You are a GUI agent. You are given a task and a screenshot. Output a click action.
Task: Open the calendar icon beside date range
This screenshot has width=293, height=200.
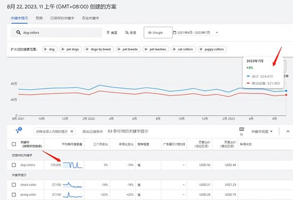175,32
